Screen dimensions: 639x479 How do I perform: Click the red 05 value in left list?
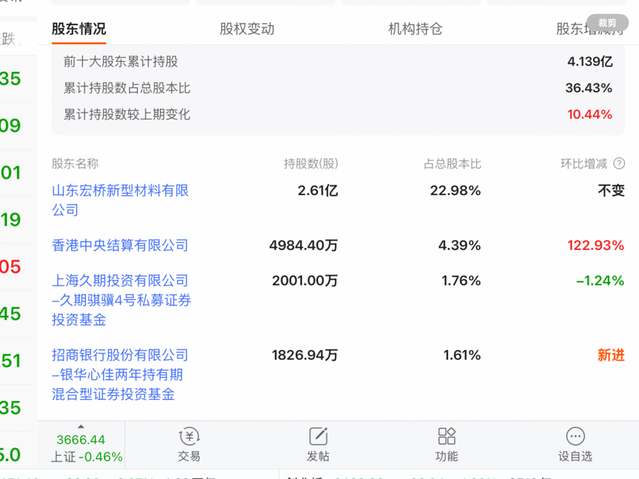[11, 267]
